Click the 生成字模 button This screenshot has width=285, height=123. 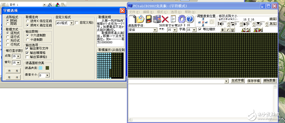238,80
